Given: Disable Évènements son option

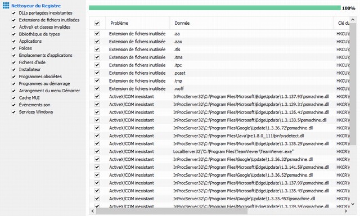Looking at the screenshot, I should [x=13, y=105].
